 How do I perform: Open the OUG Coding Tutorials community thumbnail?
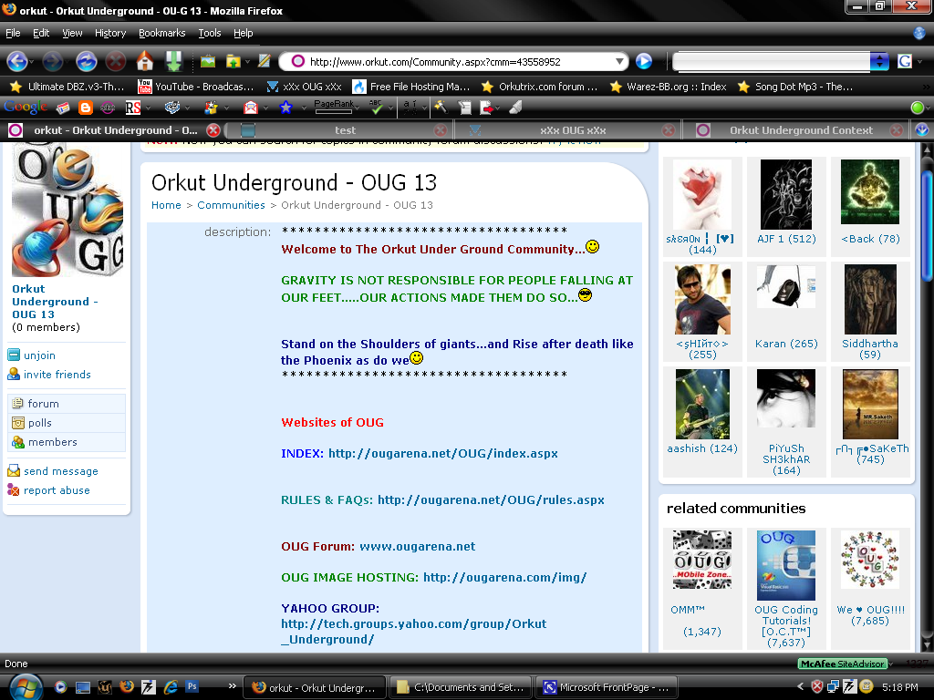[786, 565]
